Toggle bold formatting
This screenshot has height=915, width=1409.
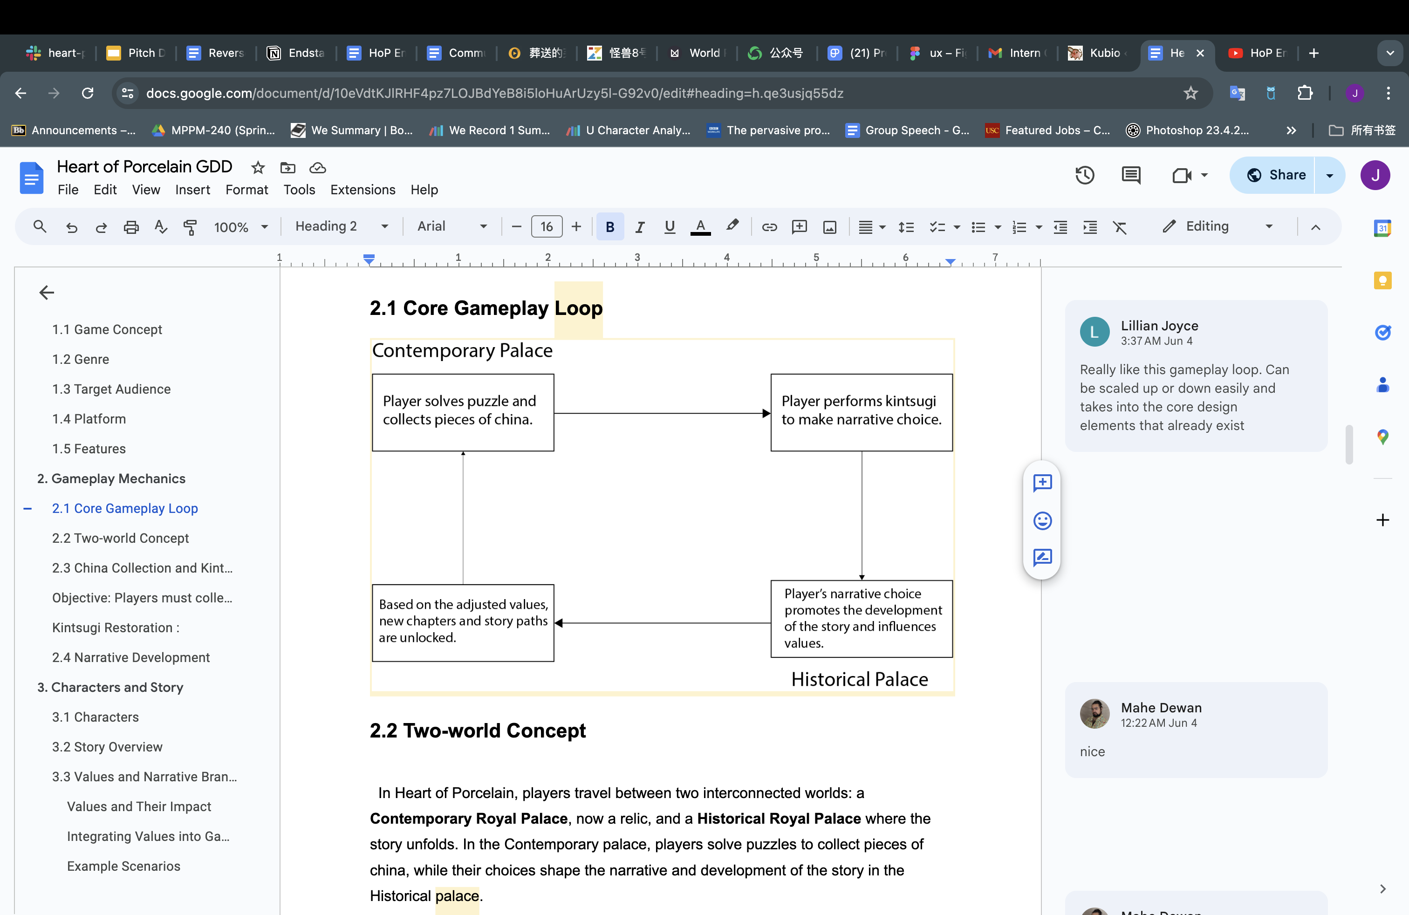point(610,227)
